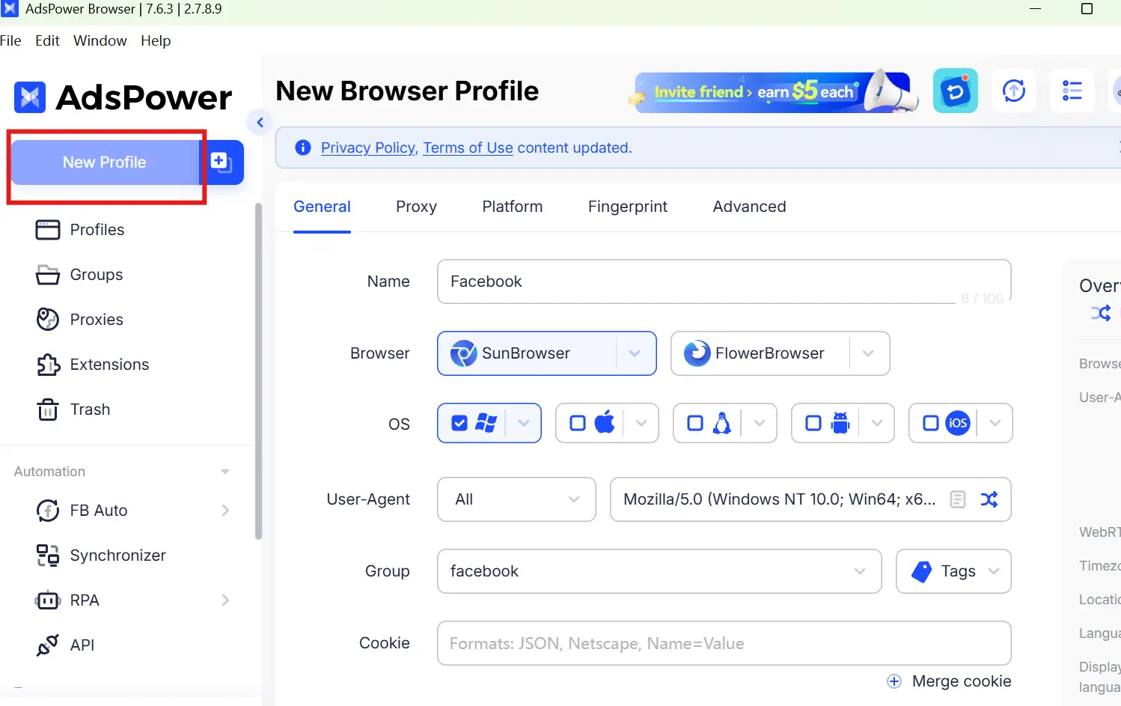Viewport: 1121px width, 706px height.
Task: Click the Invite friend banner
Action: (773, 92)
